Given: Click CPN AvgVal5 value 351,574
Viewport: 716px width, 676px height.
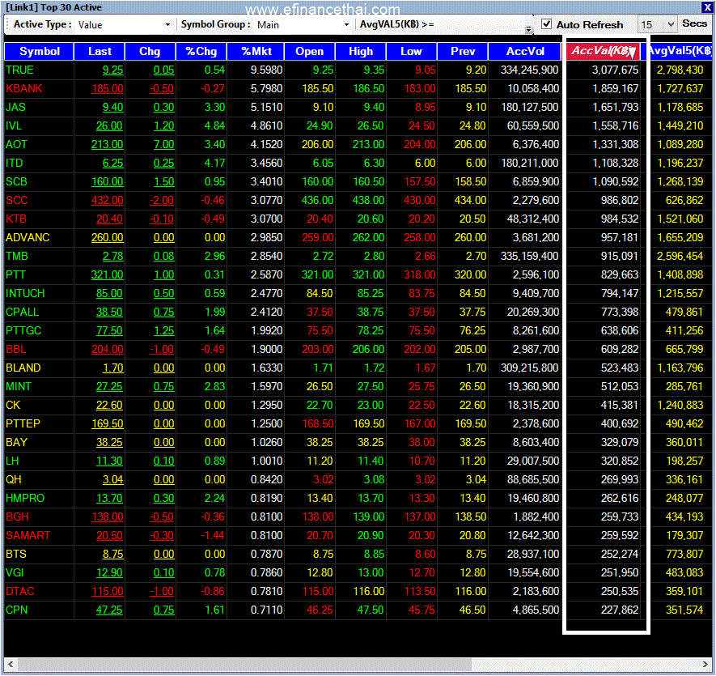Looking at the screenshot, I should click(684, 610).
